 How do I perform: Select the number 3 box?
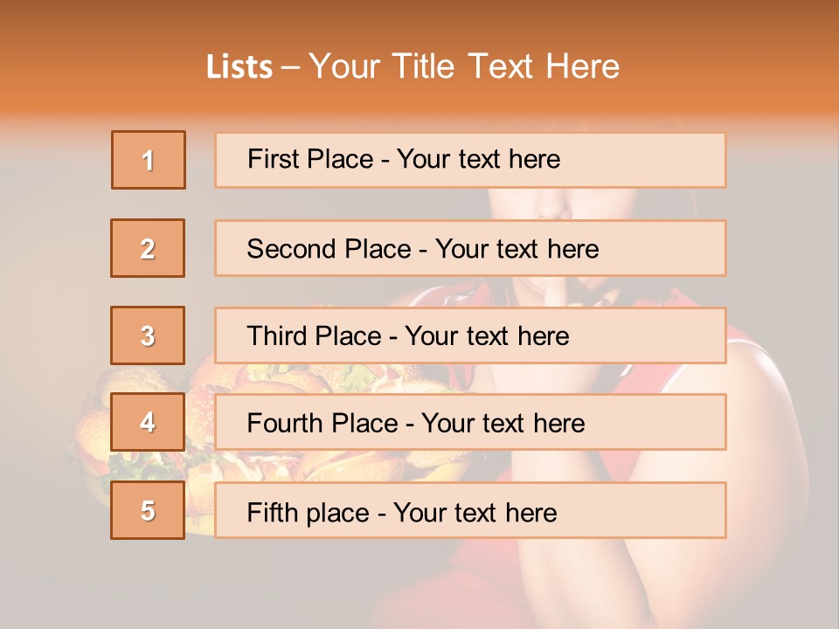tap(149, 335)
